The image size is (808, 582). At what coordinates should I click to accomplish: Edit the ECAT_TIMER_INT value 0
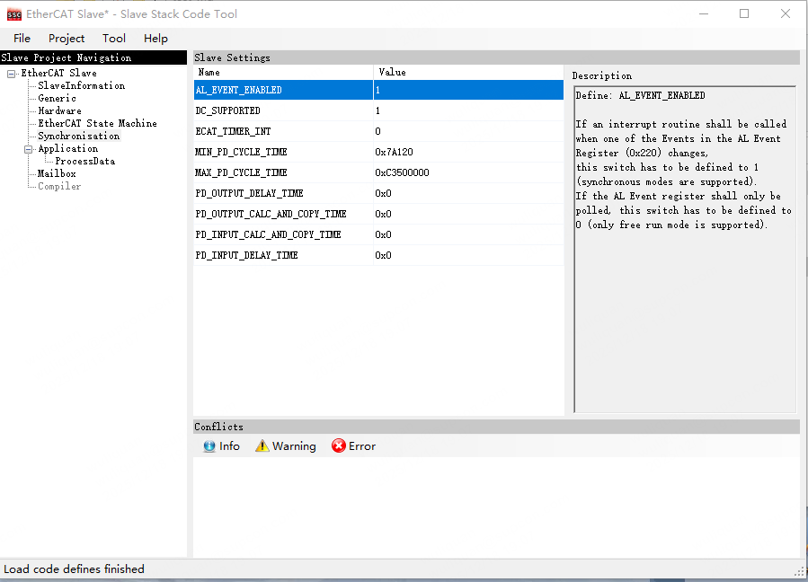468,131
